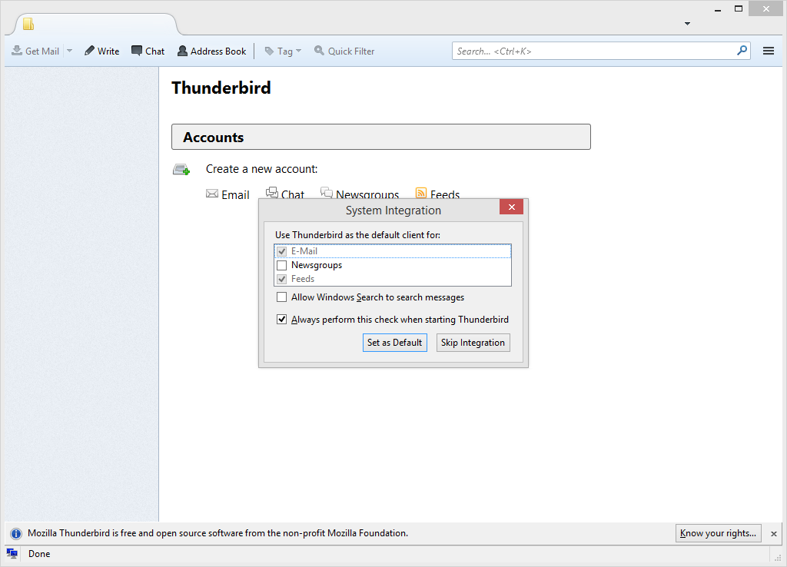The width and height of the screenshot is (787, 567).
Task: Toggle the Quick Filter toolbar button
Action: [x=344, y=51]
